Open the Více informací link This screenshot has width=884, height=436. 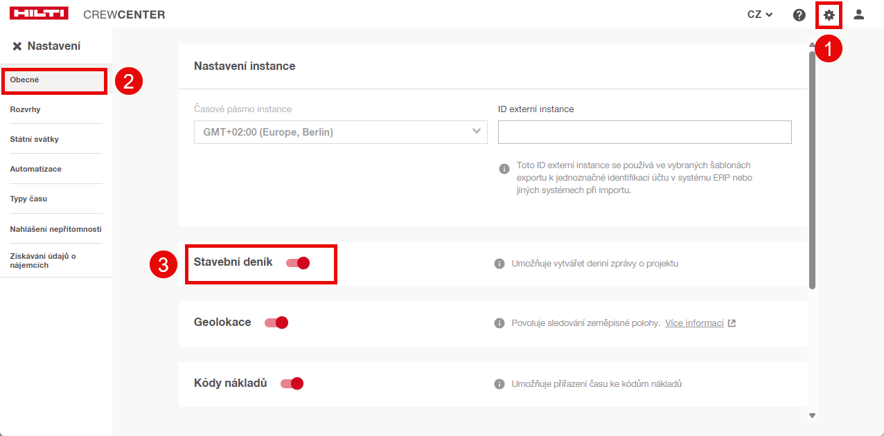(x=695, y=323)
